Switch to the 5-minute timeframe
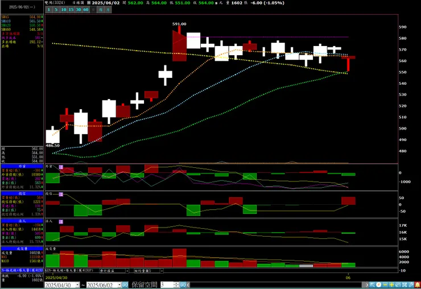The width and height of the screenshot is (421, 289). pyautogui.click(x=56, y=10)
